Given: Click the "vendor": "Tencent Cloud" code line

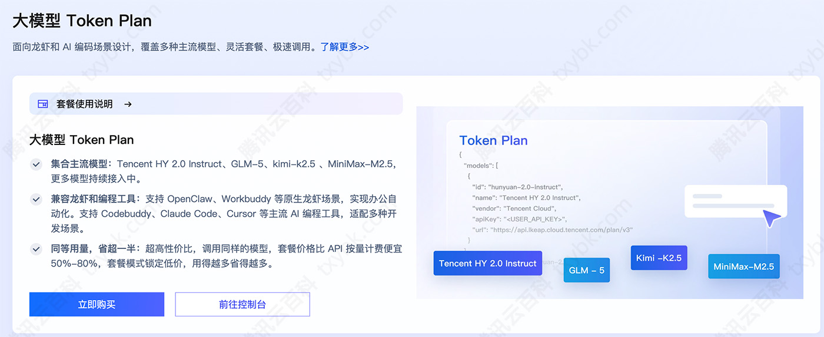Looking at the screenshot, I should click(514, 208).
